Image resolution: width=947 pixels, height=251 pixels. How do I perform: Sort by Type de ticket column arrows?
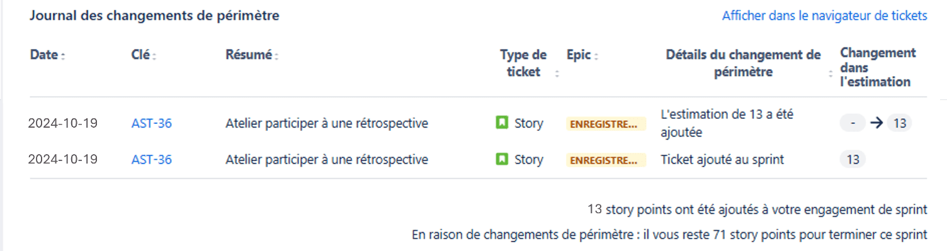pyautogui.click(x=557, y=73)
